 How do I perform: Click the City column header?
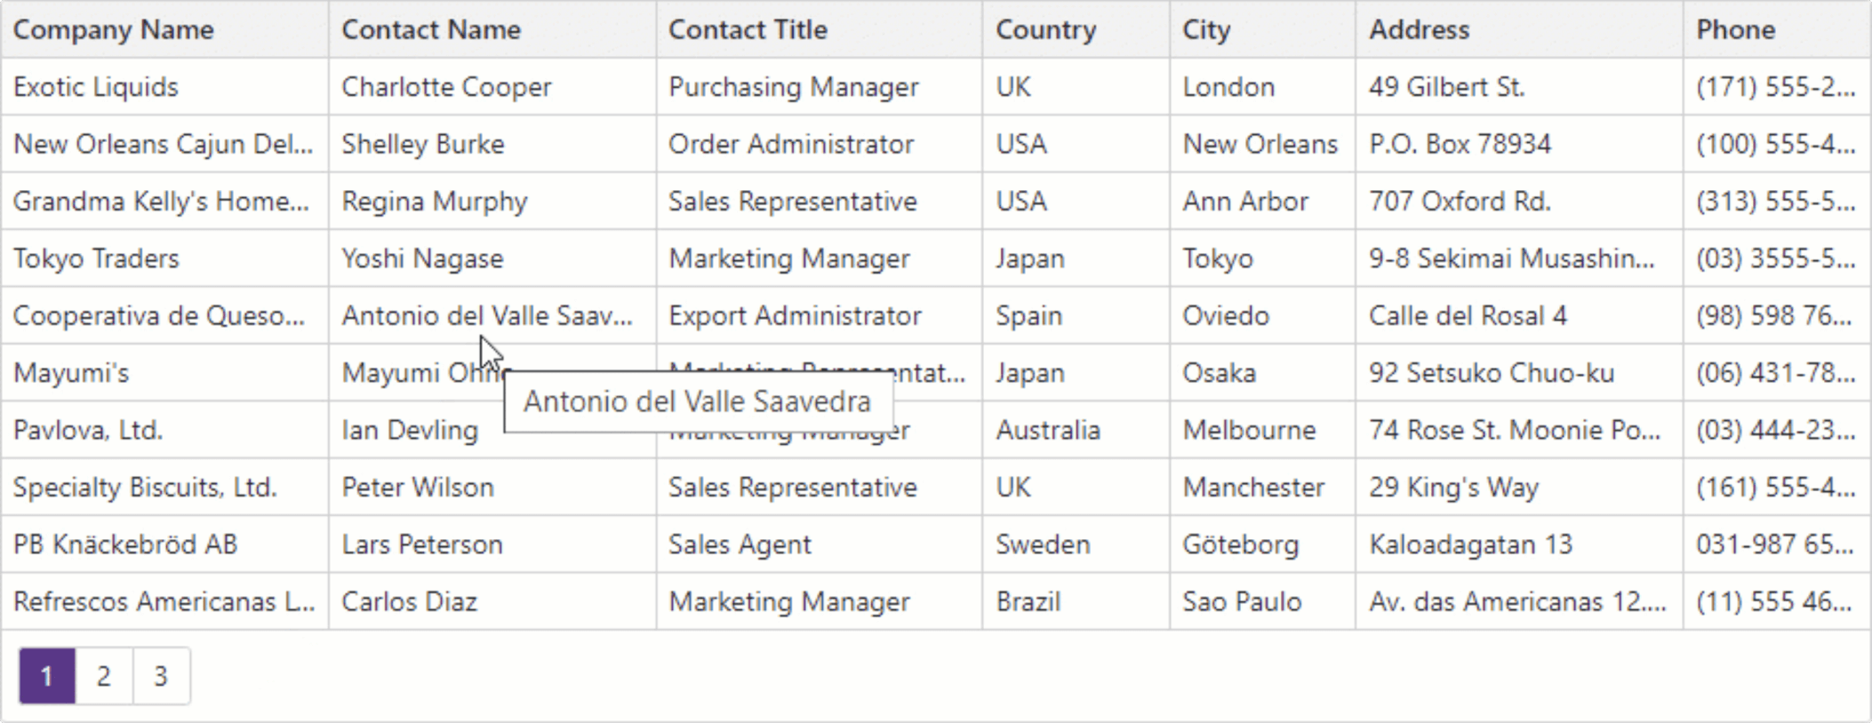[x=1206, y=30]
